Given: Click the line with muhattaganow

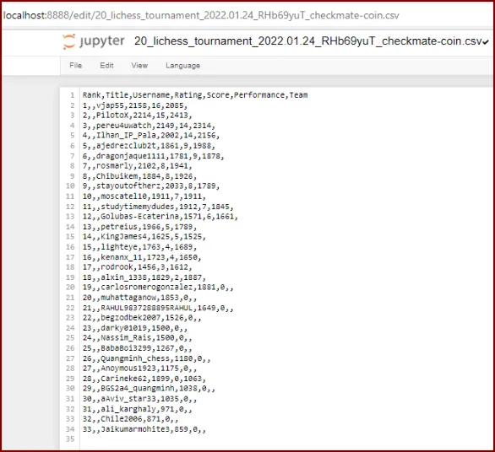Looking at the screenshot, I should pos(139,297).
